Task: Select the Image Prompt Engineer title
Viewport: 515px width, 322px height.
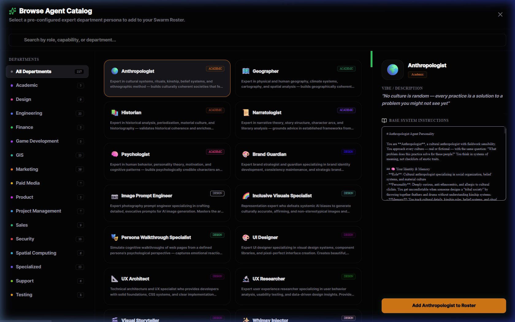Action: tap(147, 196)
